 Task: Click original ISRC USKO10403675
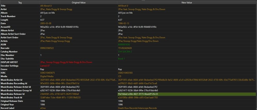coord(48,73)
